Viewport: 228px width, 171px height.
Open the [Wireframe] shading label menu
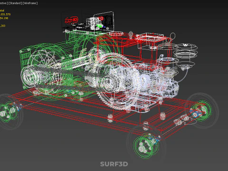(30, 3)
